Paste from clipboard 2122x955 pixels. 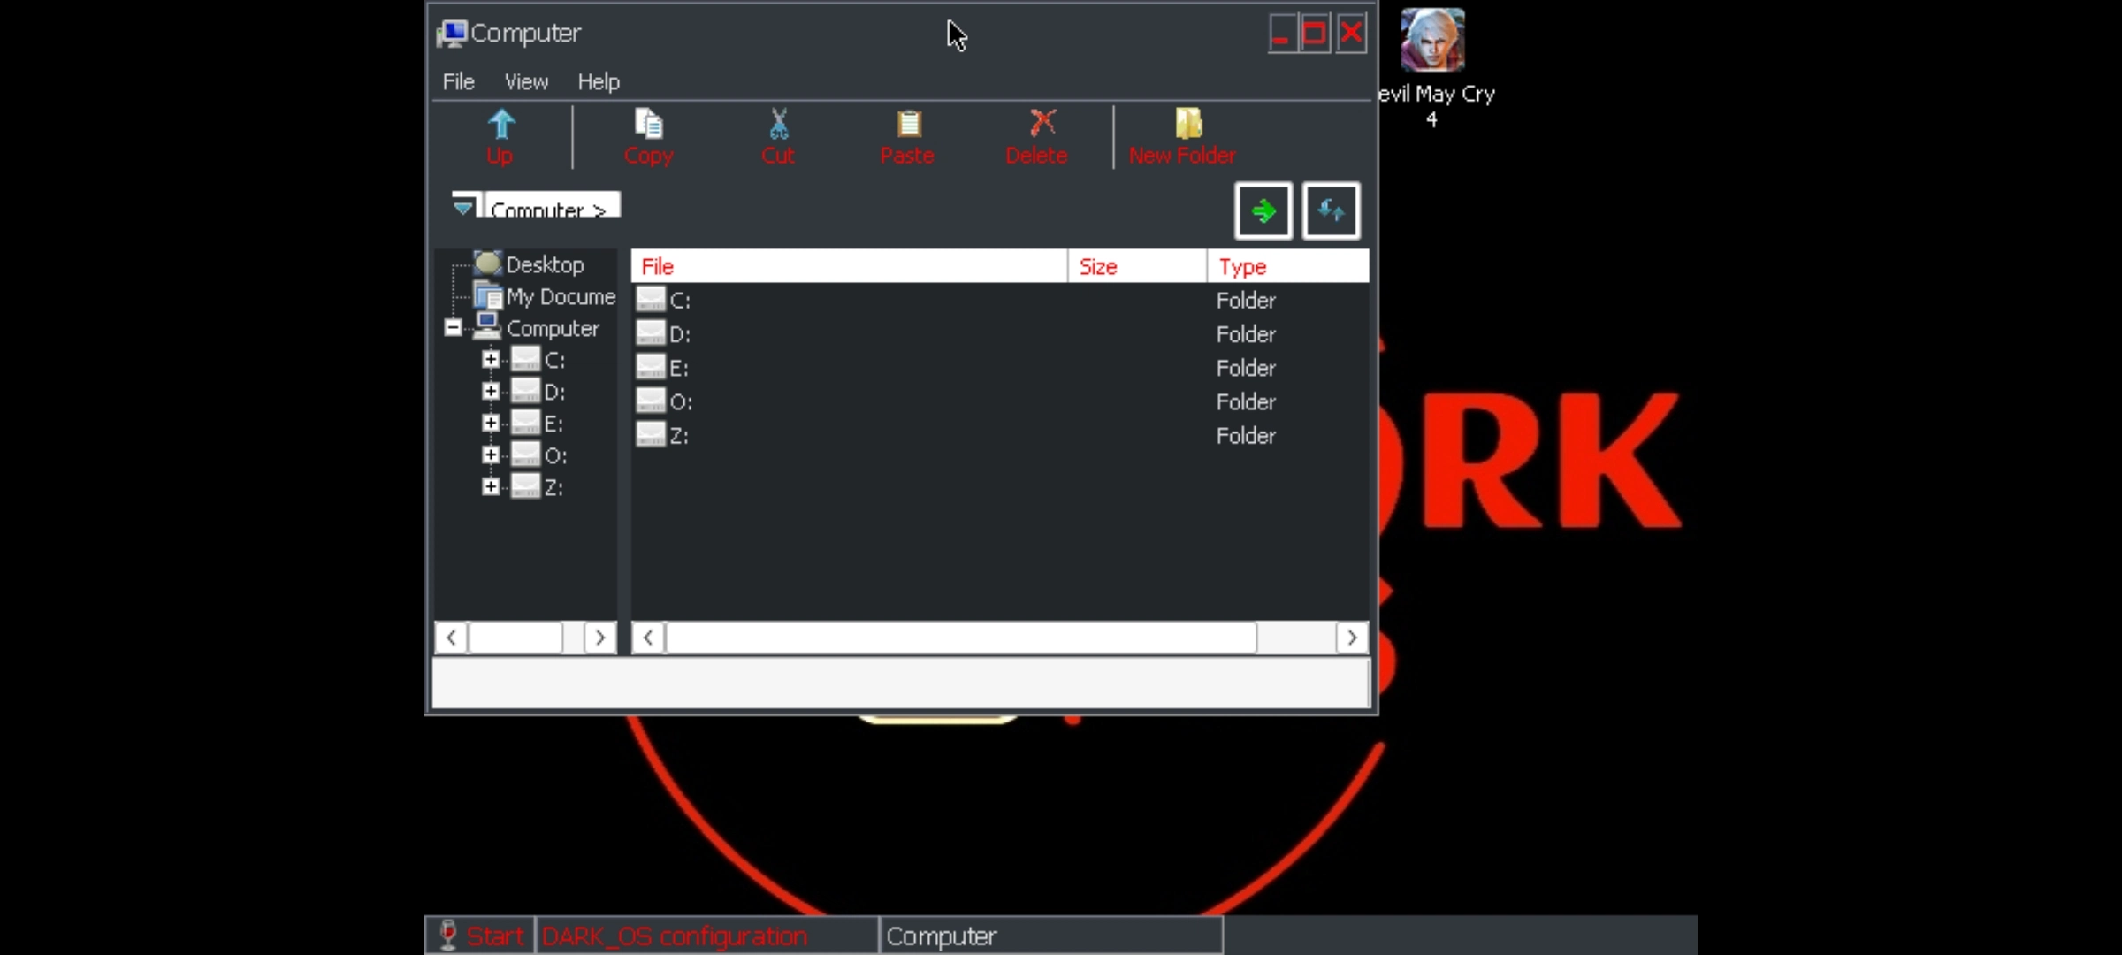[907, 137]
